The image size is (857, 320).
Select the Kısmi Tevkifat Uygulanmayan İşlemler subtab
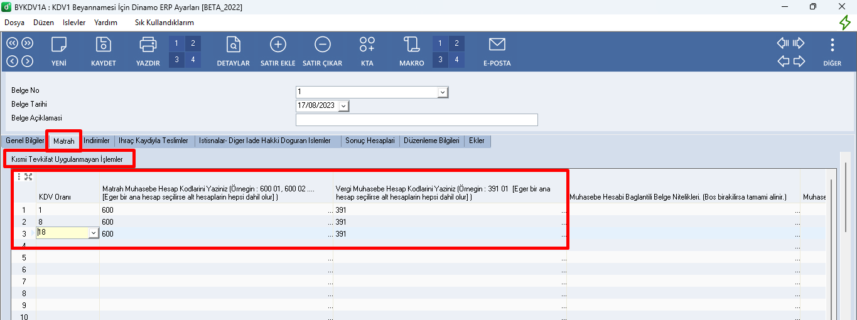(x=67, y=159)
